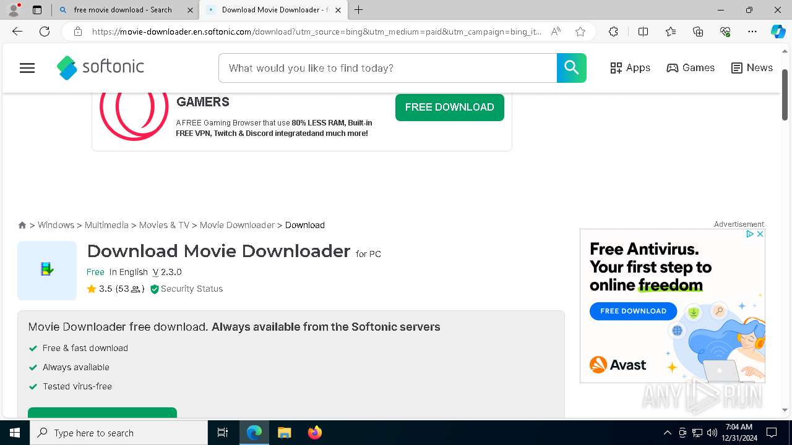792x445 pixels.
Task: Open the Apps section
Action: 630,68
